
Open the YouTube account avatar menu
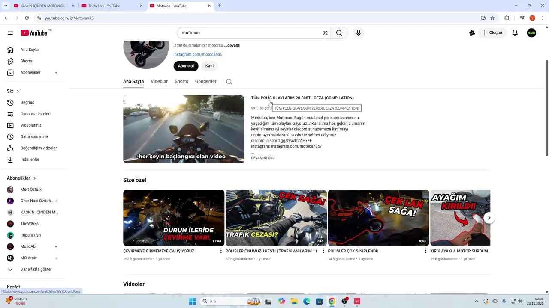point(531,33)
